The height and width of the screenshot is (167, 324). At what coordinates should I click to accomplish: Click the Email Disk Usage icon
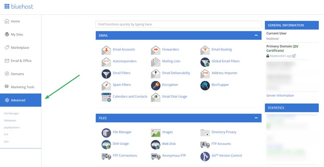tap(156, 97)
